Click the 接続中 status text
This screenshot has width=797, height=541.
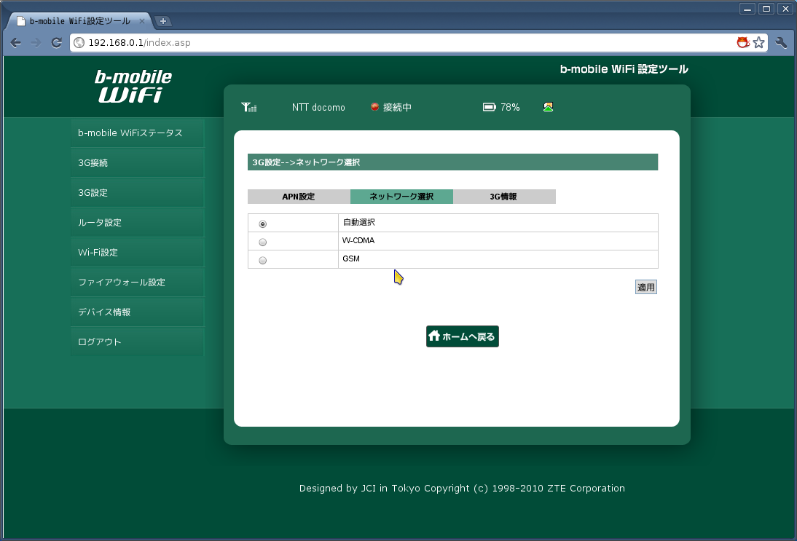(397, 107)
